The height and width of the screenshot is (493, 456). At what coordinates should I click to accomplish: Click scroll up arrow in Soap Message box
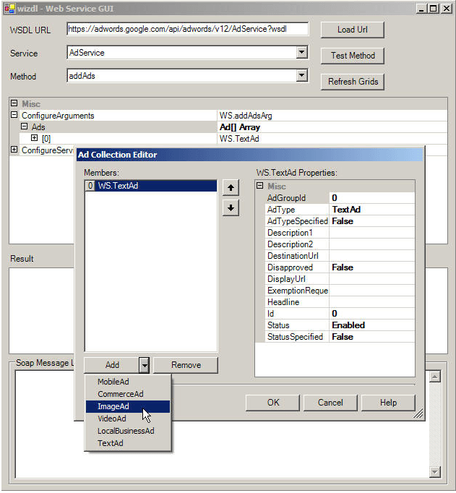click(x=435, y=377)
